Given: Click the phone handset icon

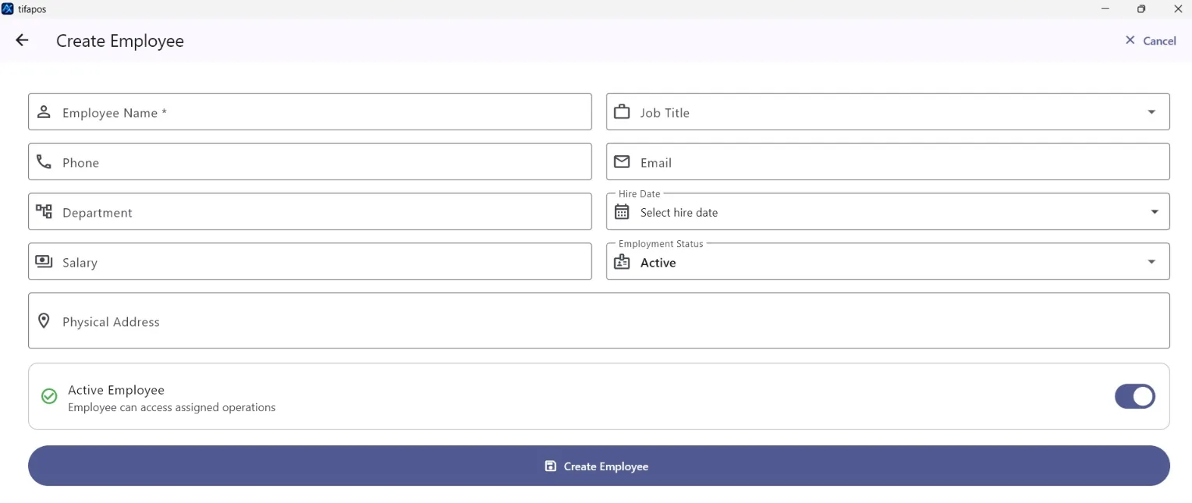Looking at the screenshot, I should click(44, 162).
